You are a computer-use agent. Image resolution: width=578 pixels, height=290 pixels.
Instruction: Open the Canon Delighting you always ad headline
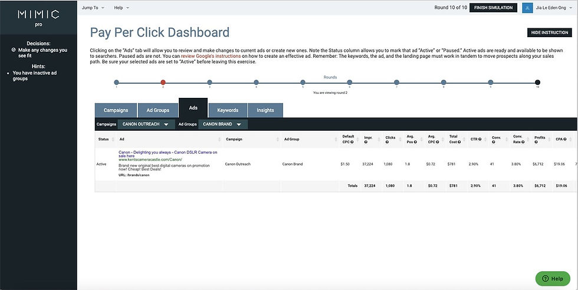pyautogui.click(x=168, y=154)
